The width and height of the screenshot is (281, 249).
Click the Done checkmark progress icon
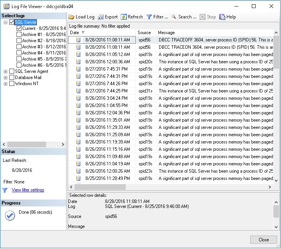10,216
